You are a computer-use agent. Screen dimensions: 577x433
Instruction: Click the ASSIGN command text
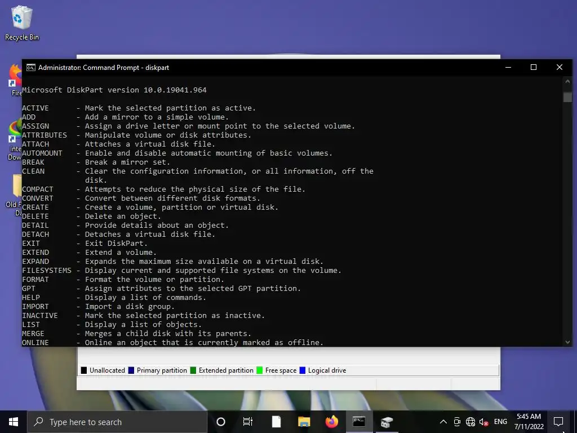coord(35,126)
